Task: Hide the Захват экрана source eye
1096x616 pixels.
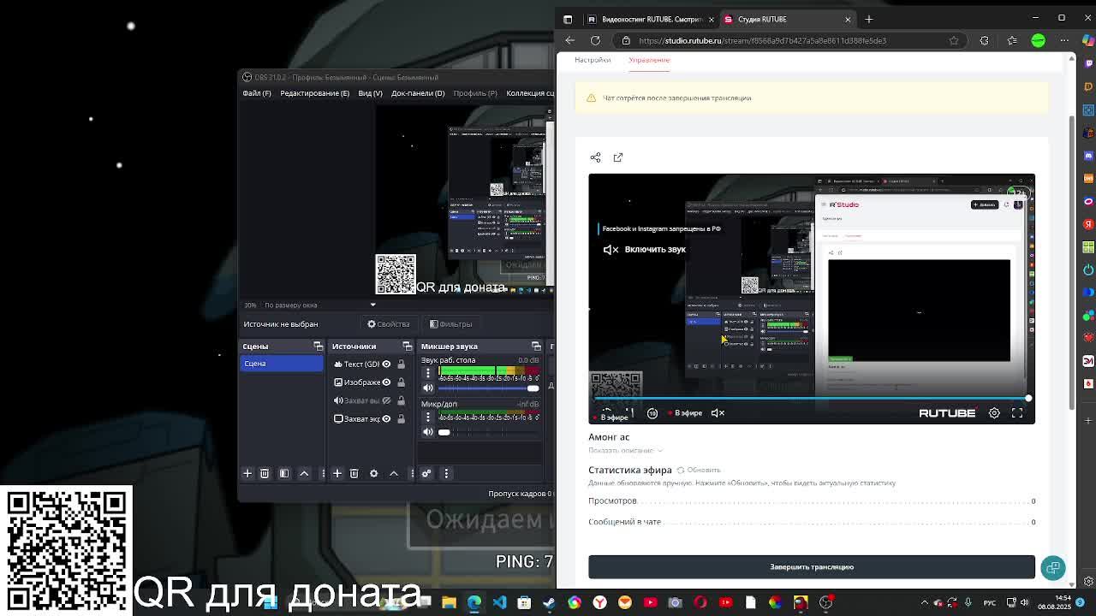Action: pyautogui.click(x=386, y=418)
